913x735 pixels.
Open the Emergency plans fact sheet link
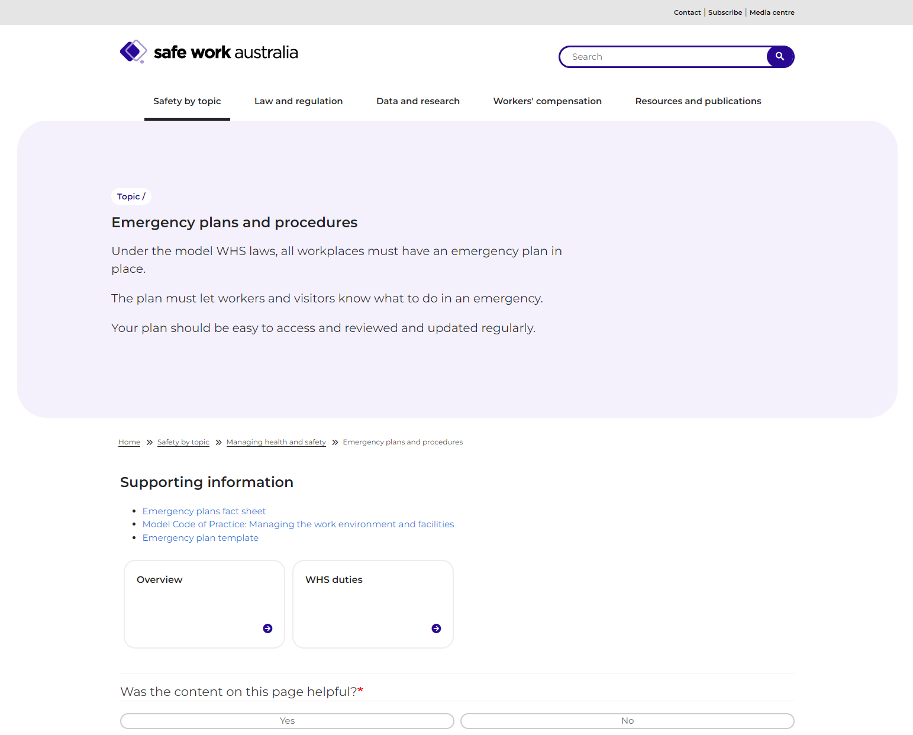coord(204,511)
